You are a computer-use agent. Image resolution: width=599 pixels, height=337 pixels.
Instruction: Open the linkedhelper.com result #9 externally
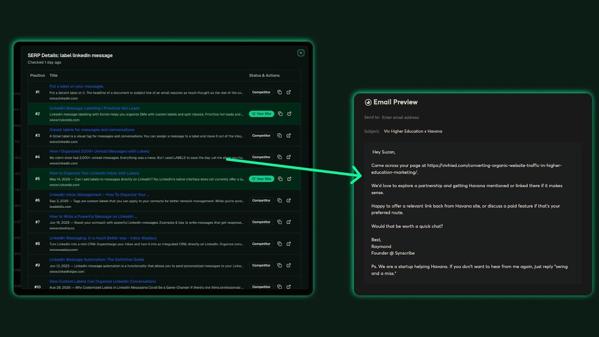coord(289,265)
